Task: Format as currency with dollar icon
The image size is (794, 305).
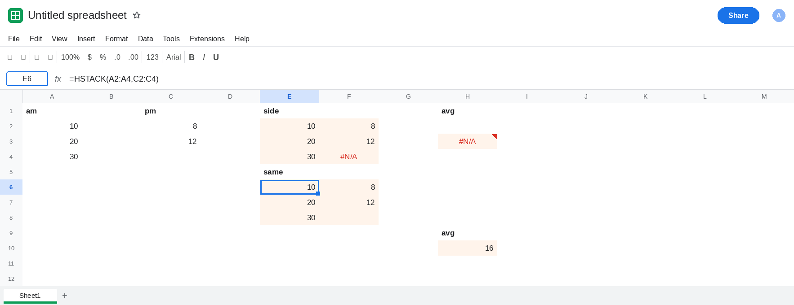Action: pyautogui.click(x=89, y=57)
